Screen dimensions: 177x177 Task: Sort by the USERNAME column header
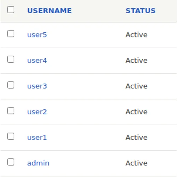49,11
